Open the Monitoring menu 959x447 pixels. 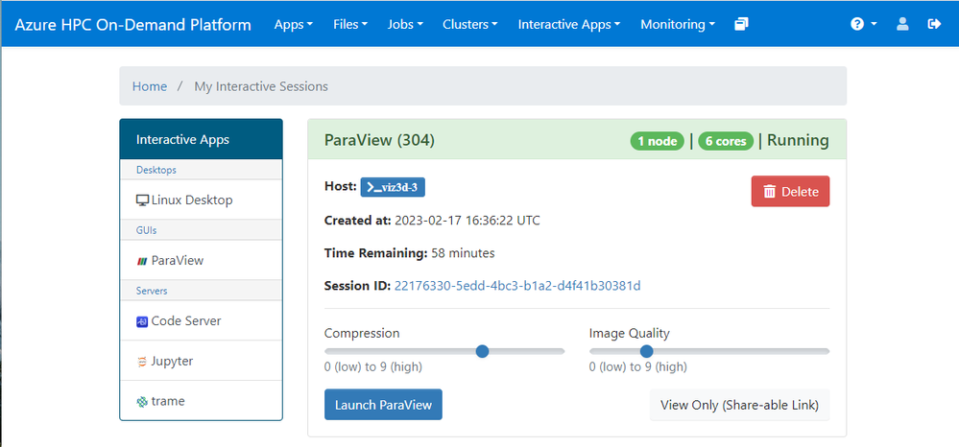[x=677, y=24]
